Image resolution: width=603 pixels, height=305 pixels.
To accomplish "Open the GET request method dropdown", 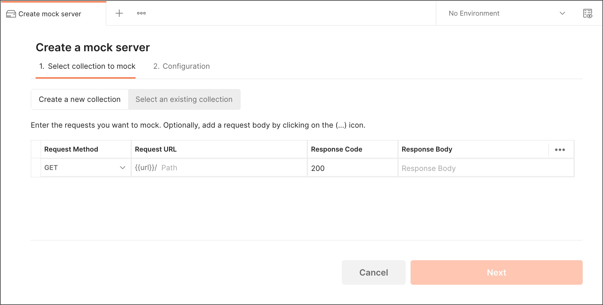I will [x=85, y=168].
